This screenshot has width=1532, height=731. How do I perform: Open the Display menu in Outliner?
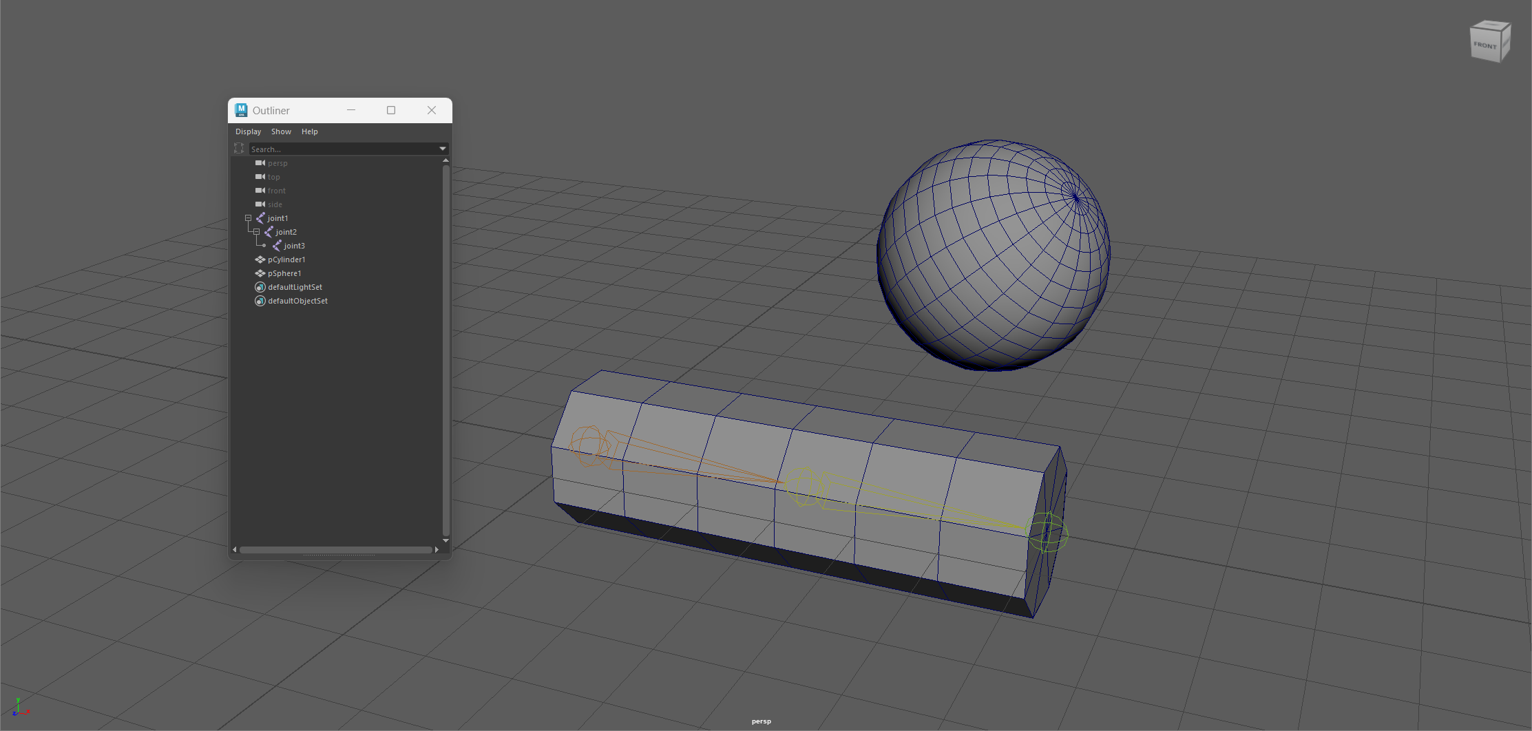(248, 131)
